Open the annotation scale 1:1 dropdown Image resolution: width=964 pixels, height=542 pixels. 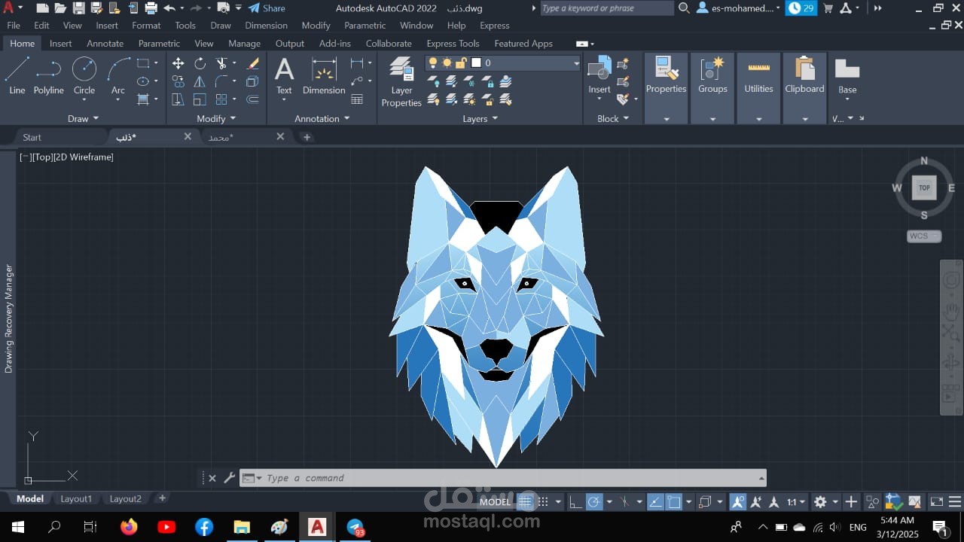coord(796,502)
